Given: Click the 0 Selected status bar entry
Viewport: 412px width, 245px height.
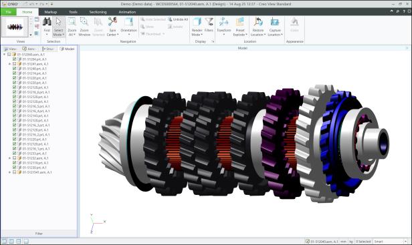Looking at the screenshot, I should 363,241.
